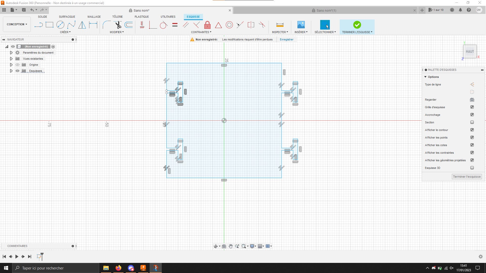486x273 pixels.
Task: Select the Mirror tool icon
Action: [82, 25]
